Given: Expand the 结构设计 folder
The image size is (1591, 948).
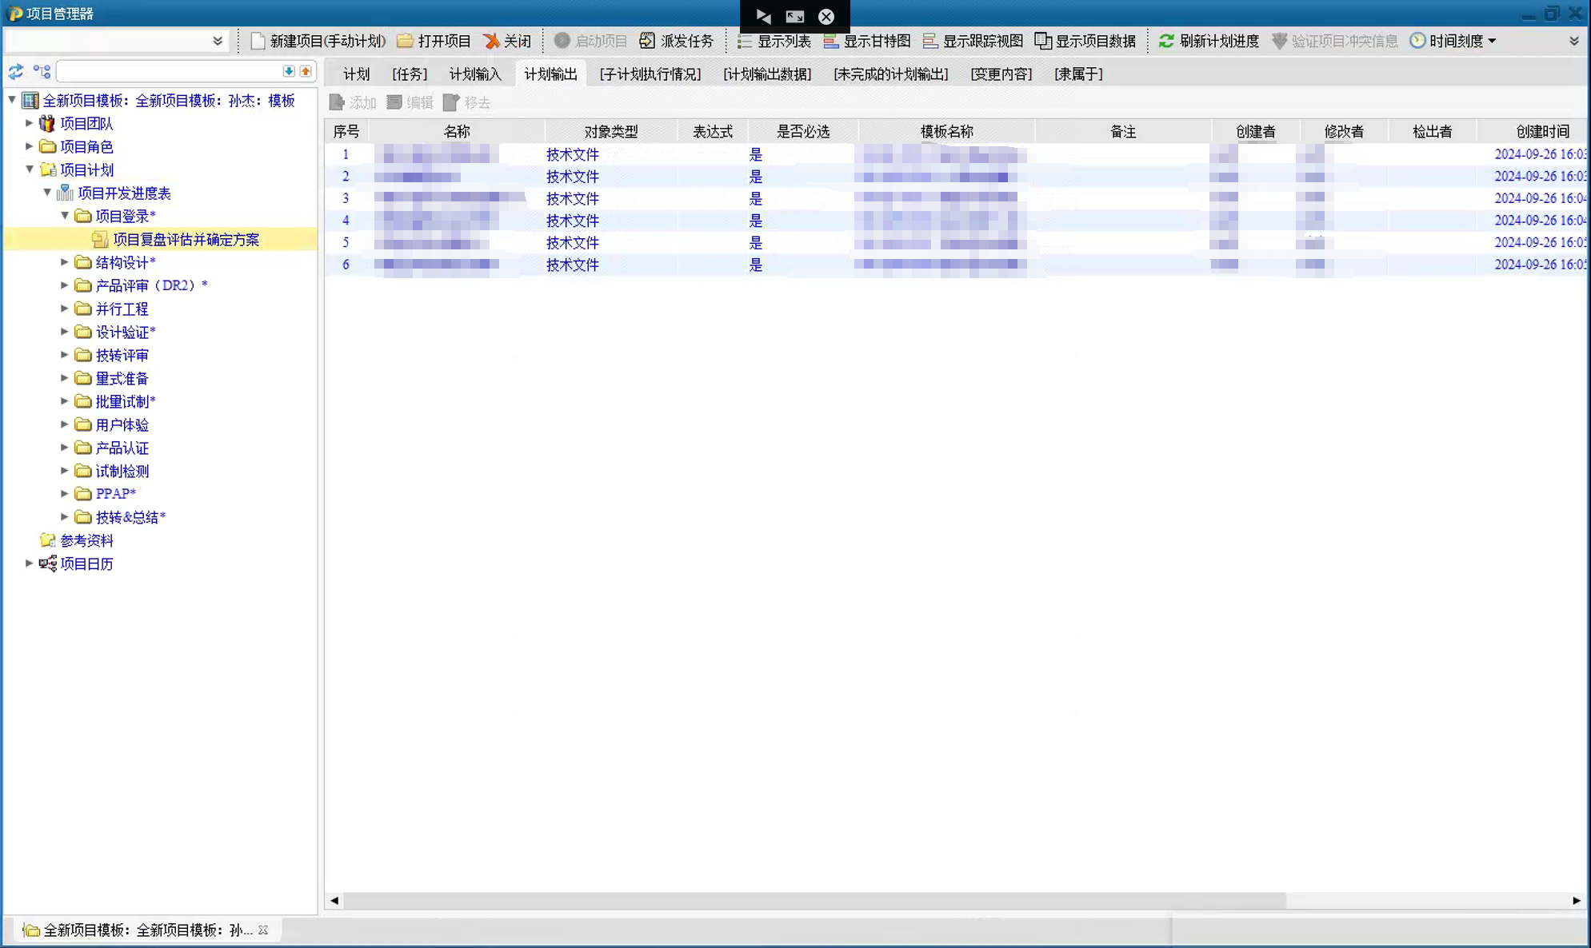Looking at the screenshot, I should tap(65, 262).
